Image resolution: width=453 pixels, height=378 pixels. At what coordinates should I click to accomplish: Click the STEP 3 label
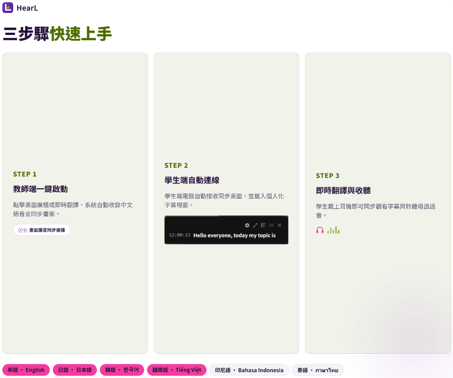pyautogui.click(x=328, y=175)
